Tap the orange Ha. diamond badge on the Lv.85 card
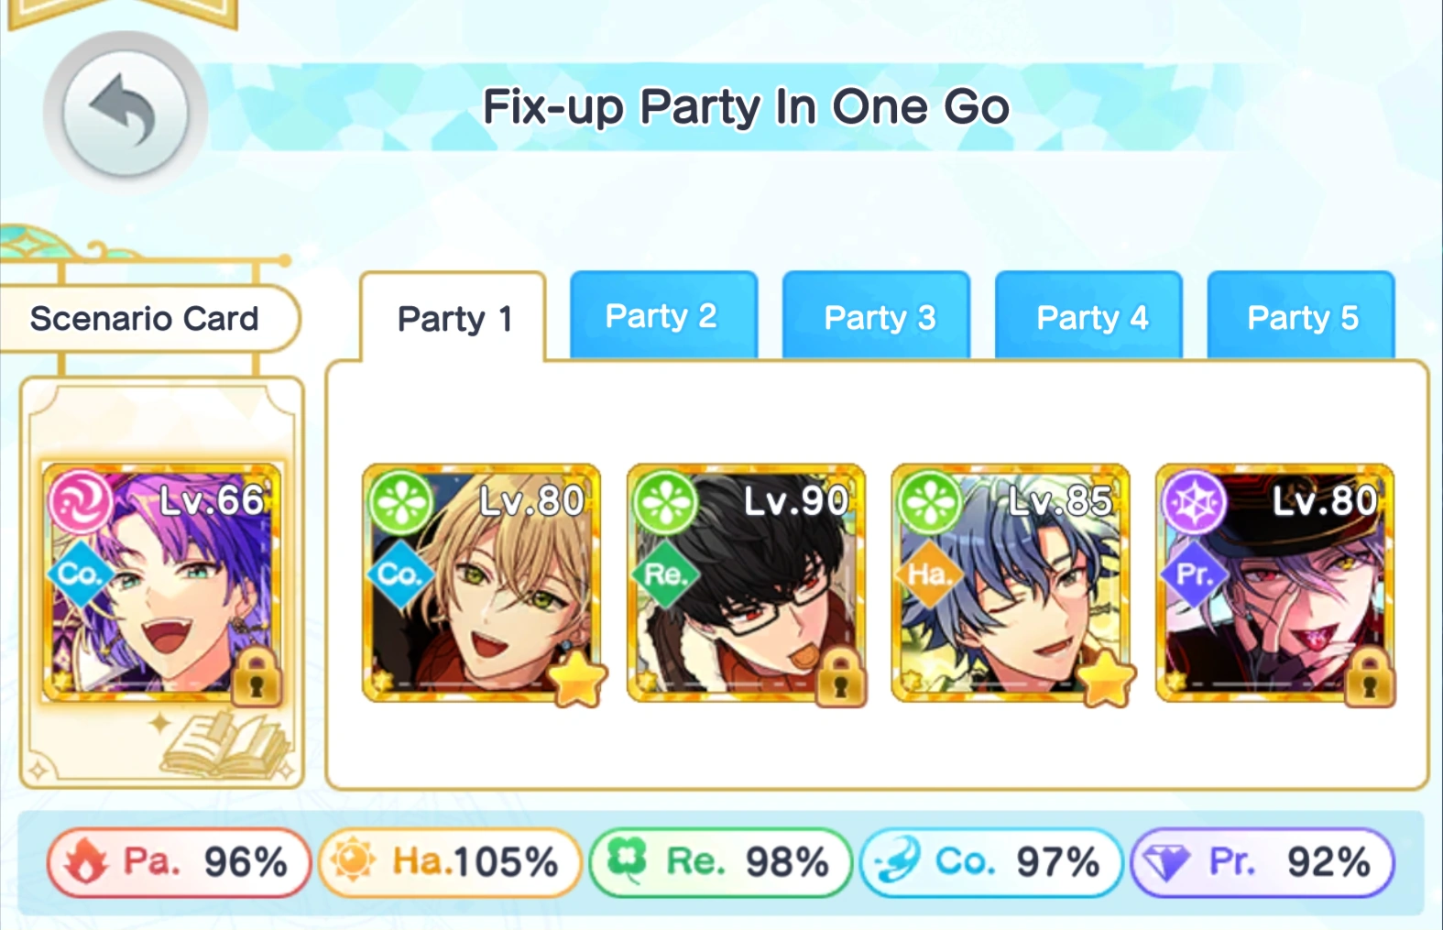 pyautogui.click(x=929, y=574)
